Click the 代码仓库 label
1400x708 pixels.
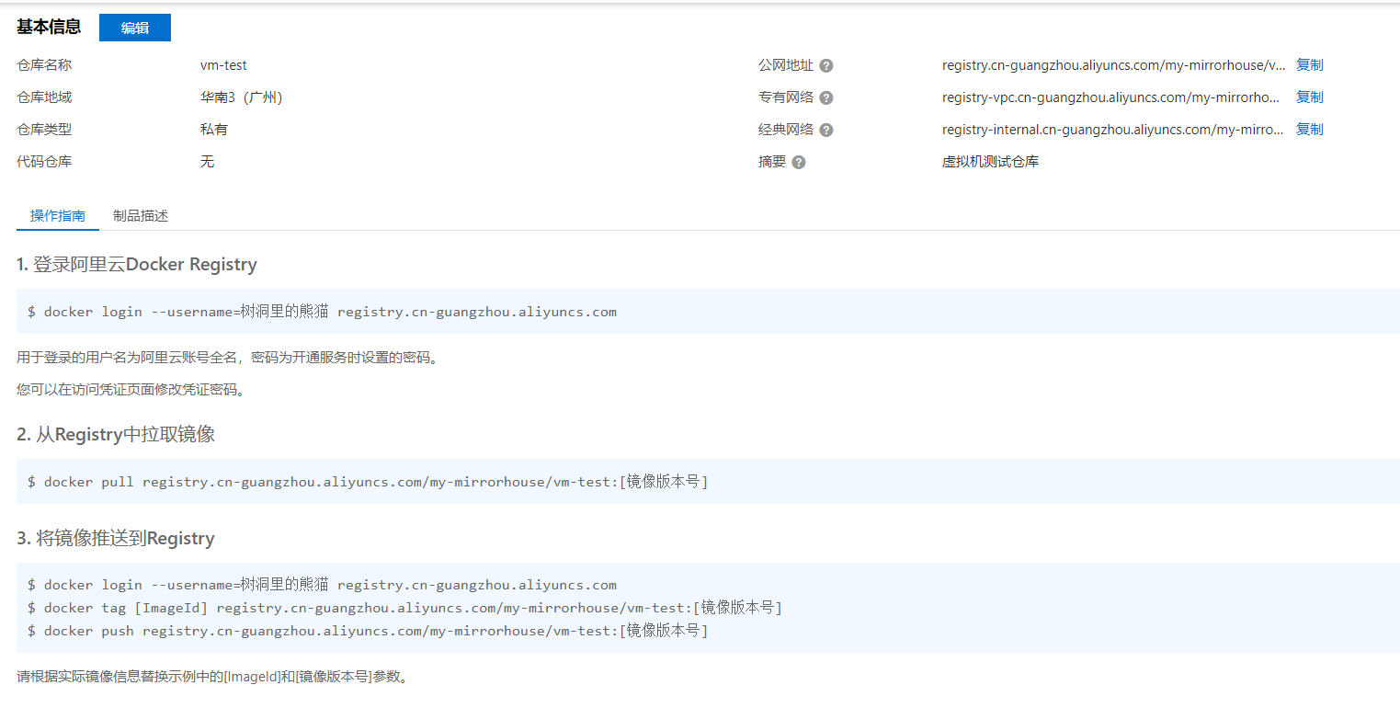click(44, 162)
